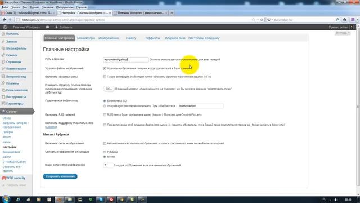The height and width of the screenshot is (203, 360).
Task: Enable PicLens/Cooliris support checkbox
Action: pos(105,125)
